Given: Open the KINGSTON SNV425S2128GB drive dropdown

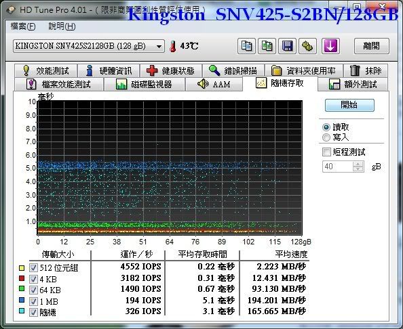Looking at the screenshot, I should pos(89,46).
